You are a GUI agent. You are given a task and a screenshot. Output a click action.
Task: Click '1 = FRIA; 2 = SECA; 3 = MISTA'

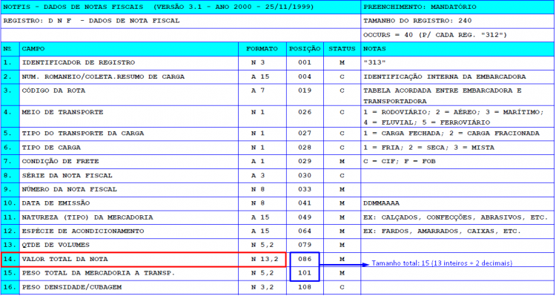tap(428, 148)
